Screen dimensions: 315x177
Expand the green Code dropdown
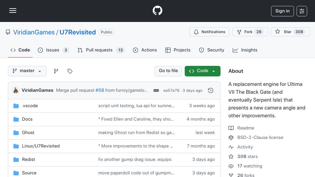click(x=202, y=71)
